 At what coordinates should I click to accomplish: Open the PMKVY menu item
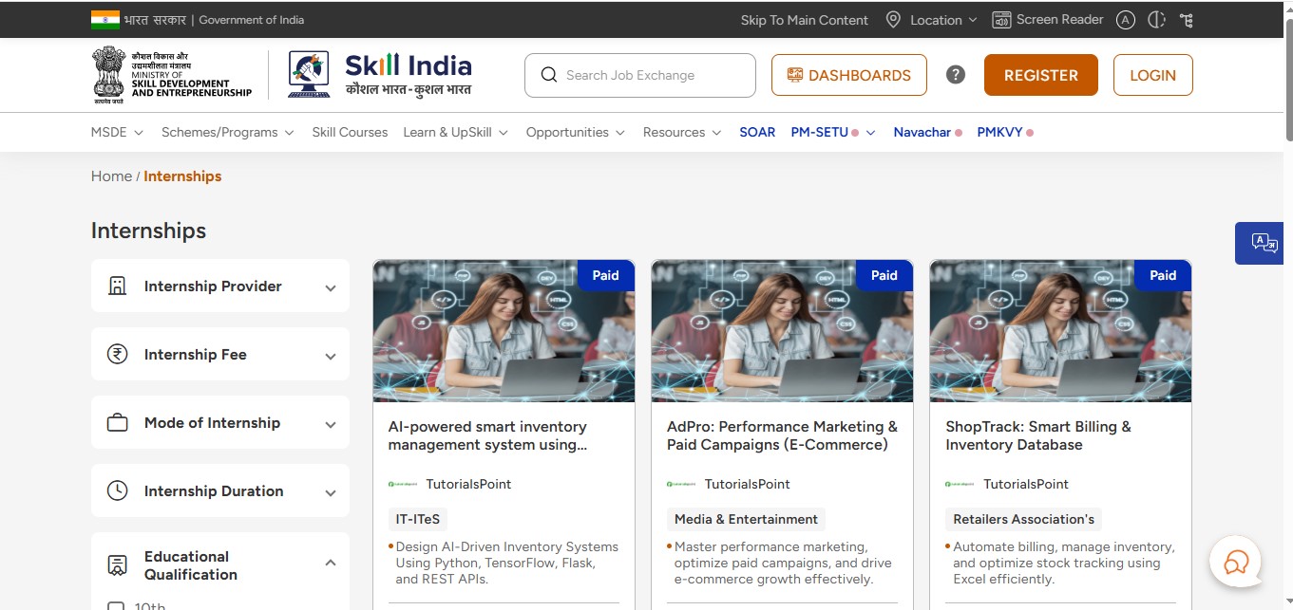click(x=1005, y=133)
